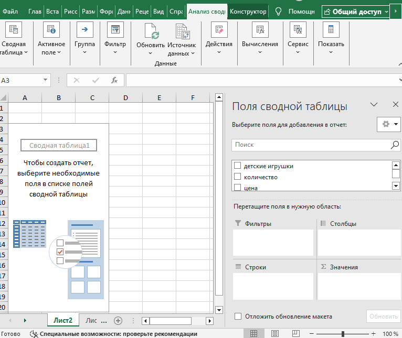The height and width of the screenshot is (338, 402).
Task: Click the lightbulb Помощник icon
Action: coord(278,12)
